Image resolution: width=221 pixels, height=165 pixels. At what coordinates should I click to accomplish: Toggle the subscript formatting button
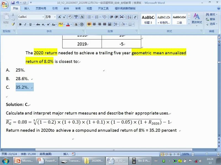pyautogui.click(x=43, y=24)
